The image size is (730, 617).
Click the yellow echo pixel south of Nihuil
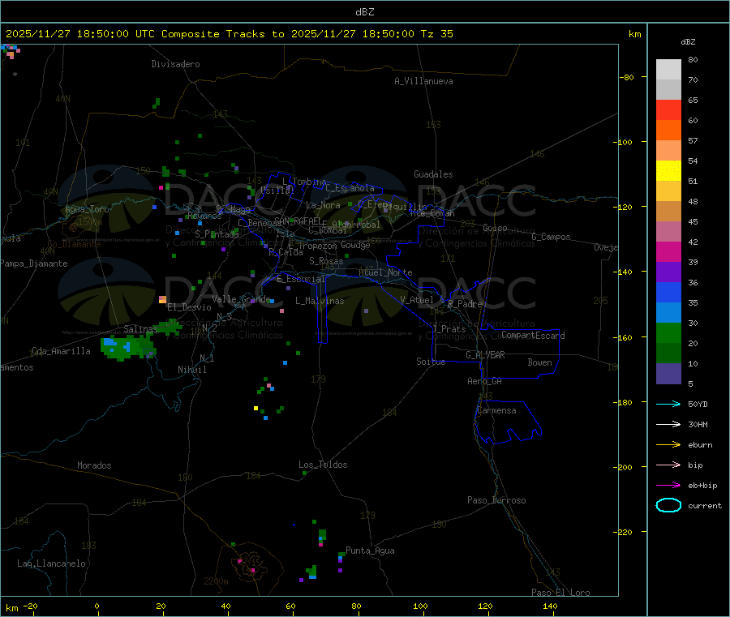pos(255,408)
